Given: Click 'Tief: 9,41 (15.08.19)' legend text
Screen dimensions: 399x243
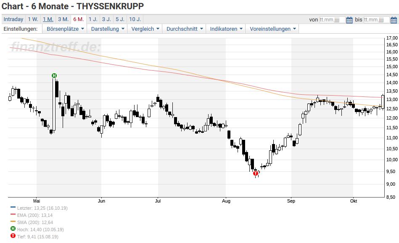Looking at the screenshot, I should point(38,237).
